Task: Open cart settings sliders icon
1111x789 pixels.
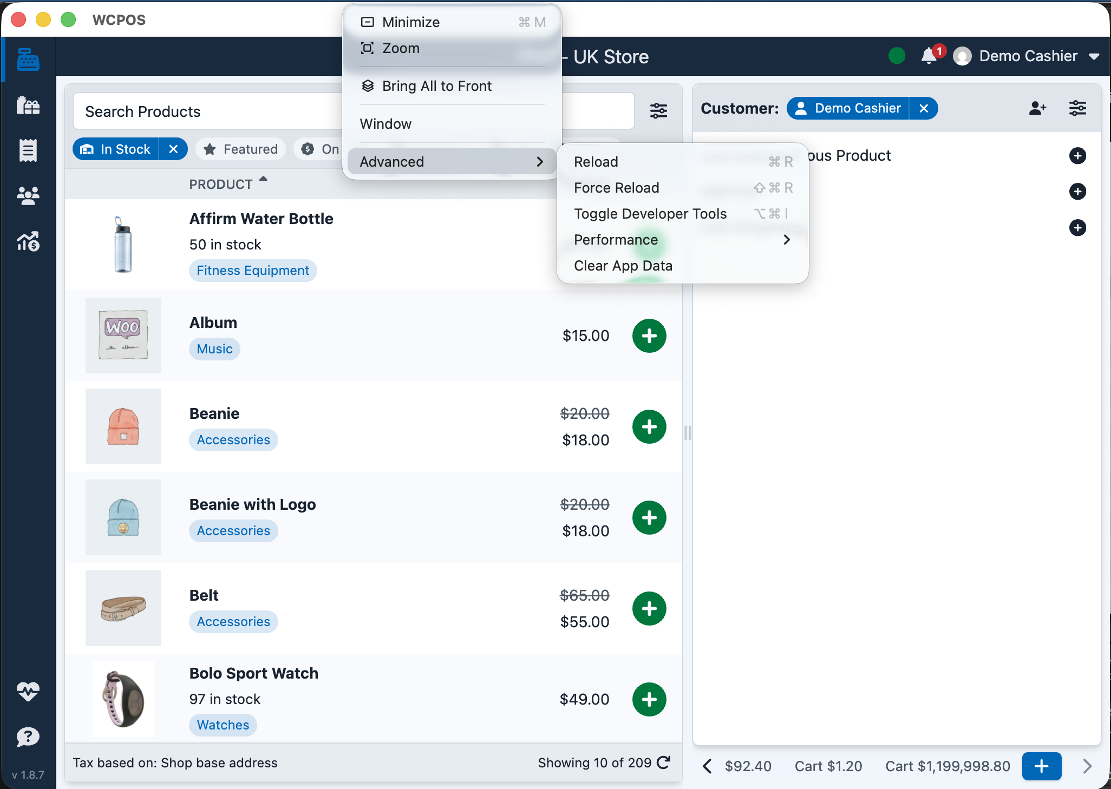Action: coord(1077,108)
